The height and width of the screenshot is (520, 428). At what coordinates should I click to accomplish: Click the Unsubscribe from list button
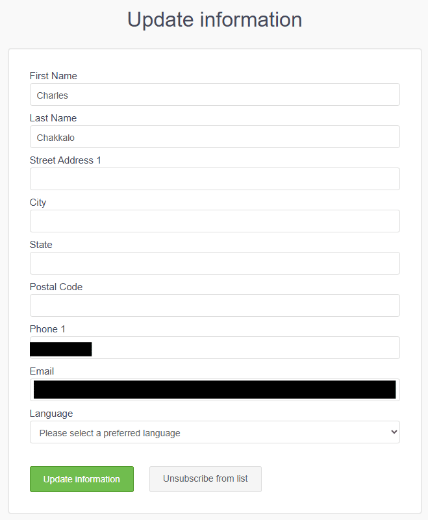click(x=205, y=479)
